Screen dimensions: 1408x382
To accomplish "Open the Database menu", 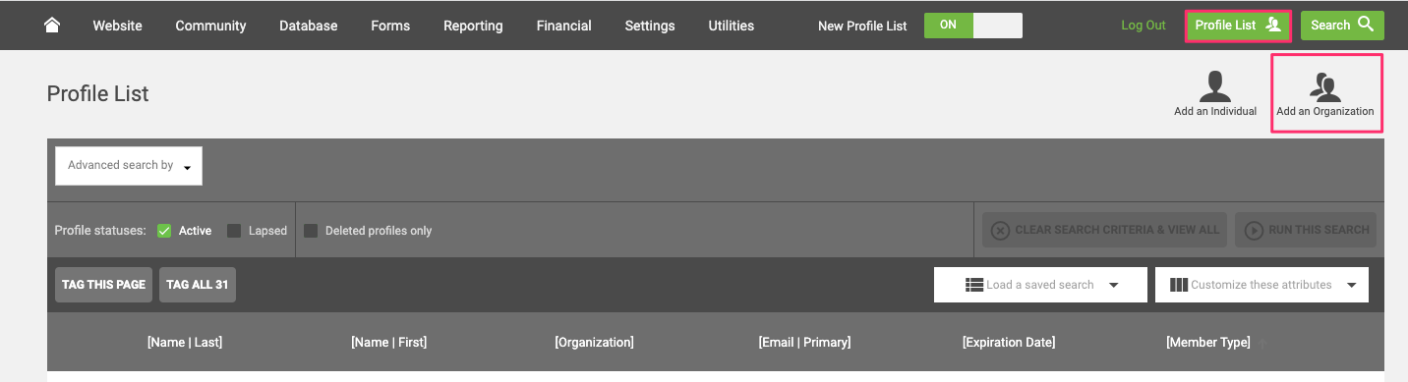I will [308, 26].
